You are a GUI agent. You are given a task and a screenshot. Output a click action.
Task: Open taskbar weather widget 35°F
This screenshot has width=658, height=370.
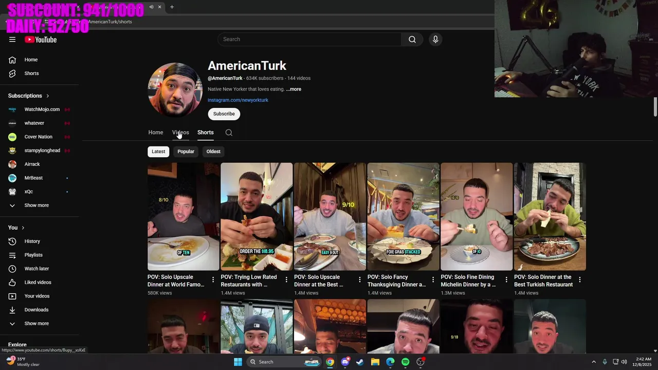[23, 362]
